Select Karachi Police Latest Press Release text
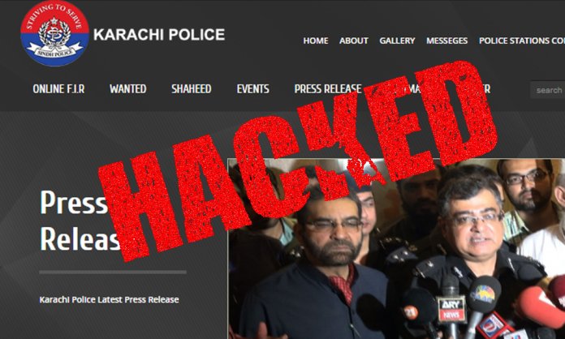Image resolution: width=565 pixels, height=339 pixels. [109, 300]
